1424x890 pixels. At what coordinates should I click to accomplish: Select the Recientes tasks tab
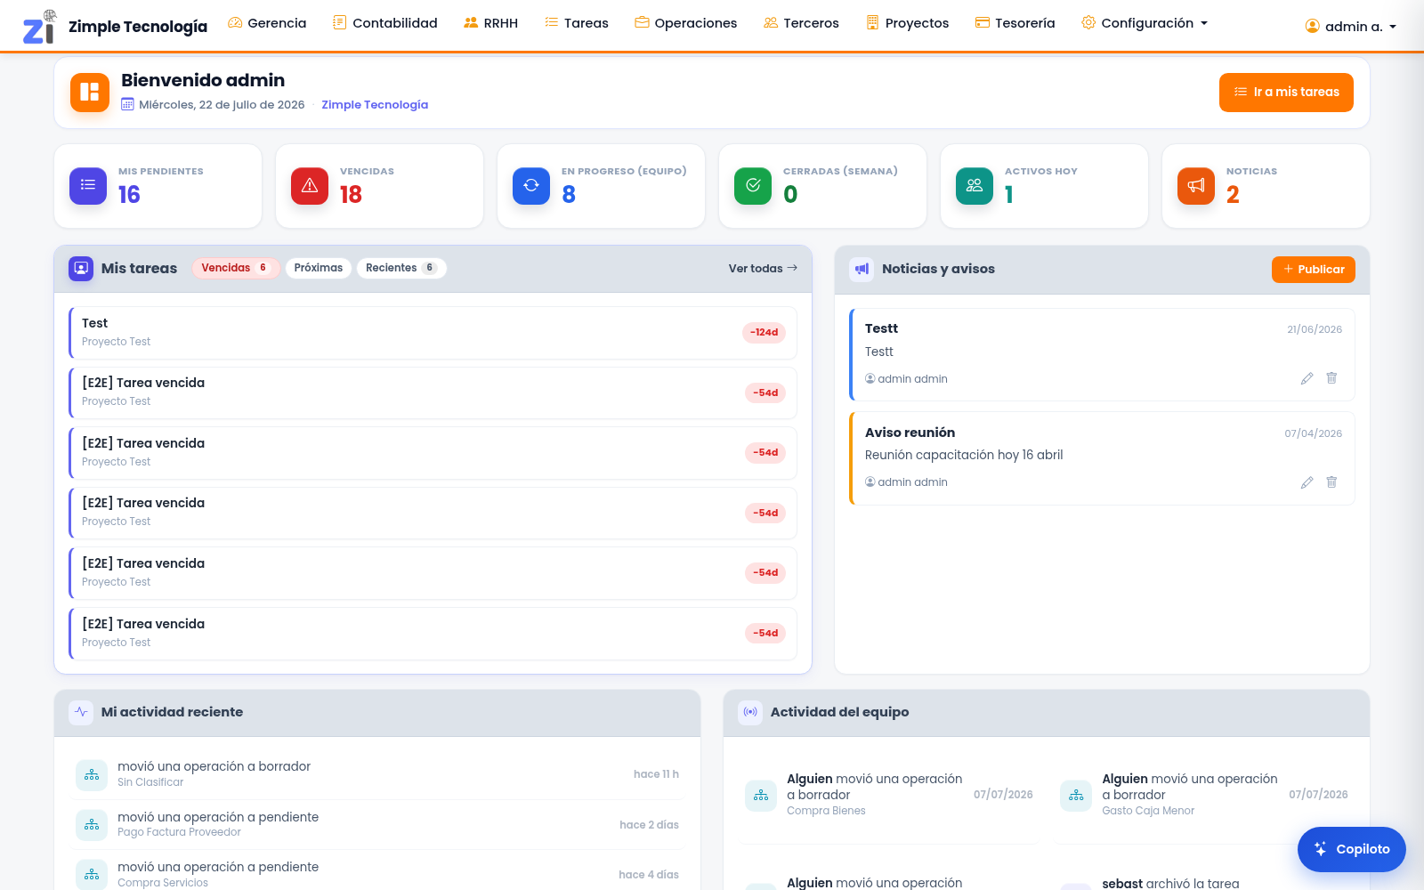tap(401, 268)
